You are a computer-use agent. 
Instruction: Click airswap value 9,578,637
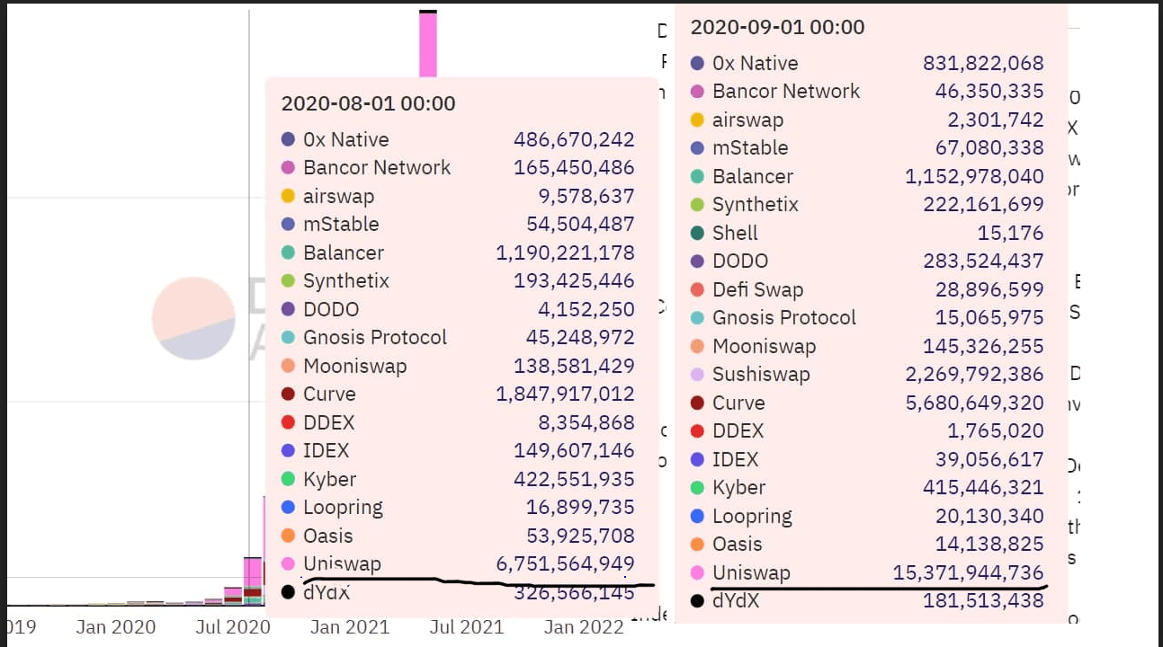tap(588, 196)
